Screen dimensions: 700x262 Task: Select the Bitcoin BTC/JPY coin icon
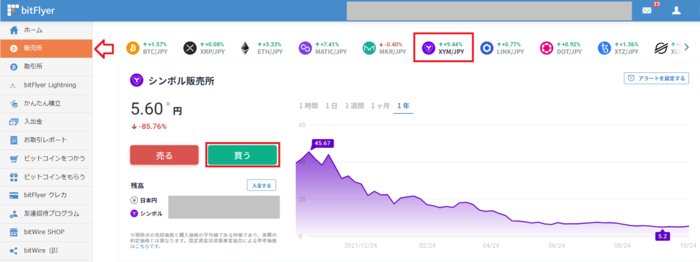pyautogui.click(x=133, y=48)
